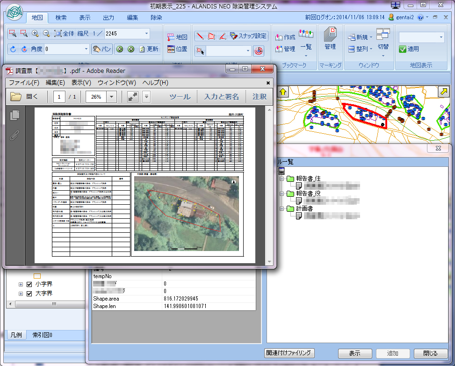Click the 角度 angle input field
Screen dimensions: 455x366
pyautogui.click(x=63, y=49)
